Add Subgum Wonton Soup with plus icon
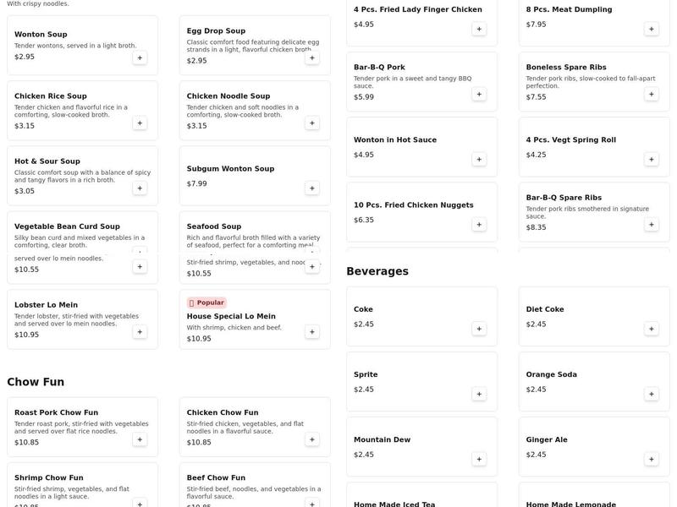The width and height of the screenshot is (677, 507). (312, 188)
